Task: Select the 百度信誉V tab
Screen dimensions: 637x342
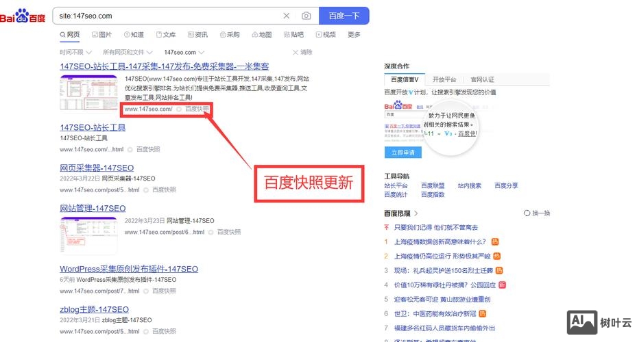Action: pos(405,79)
